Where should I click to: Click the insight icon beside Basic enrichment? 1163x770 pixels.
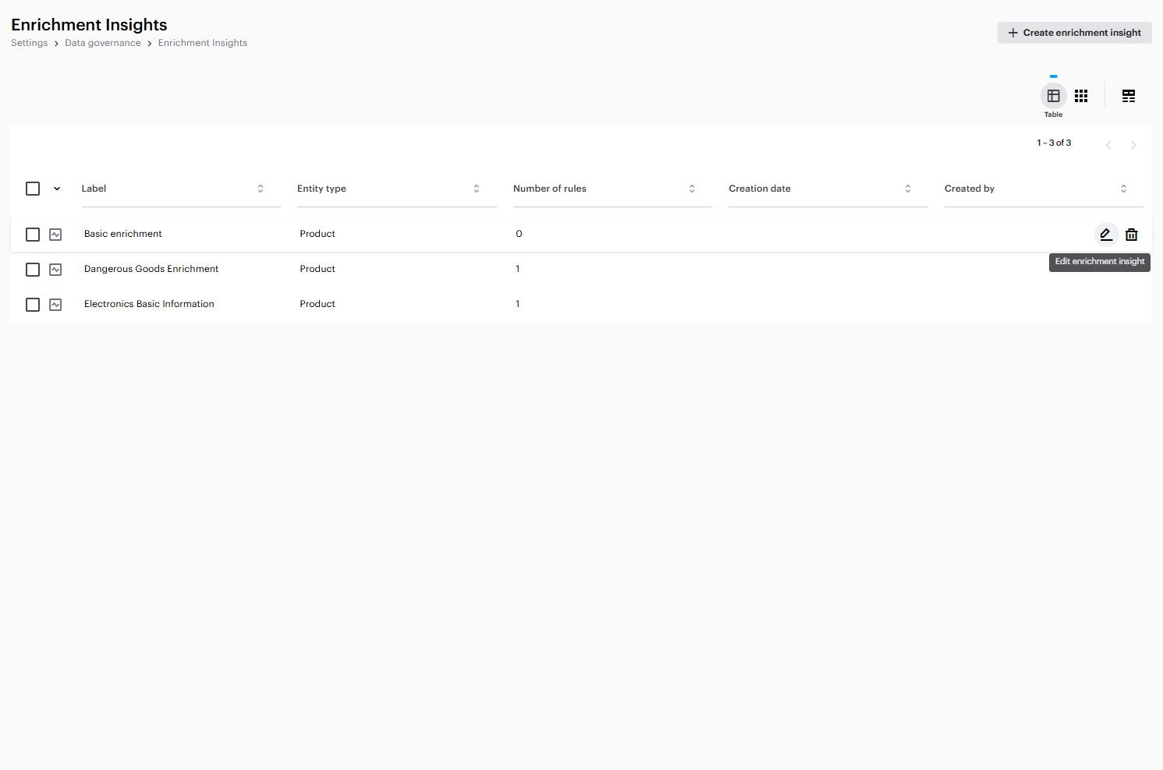55,235
